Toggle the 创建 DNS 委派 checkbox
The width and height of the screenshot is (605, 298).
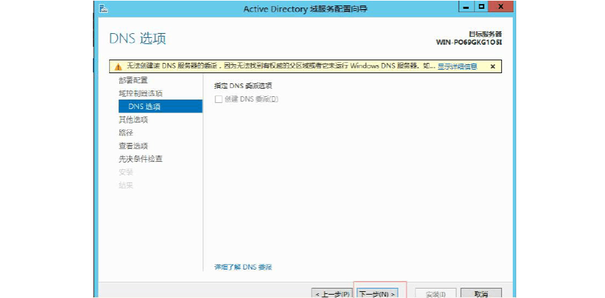(218, 100)
